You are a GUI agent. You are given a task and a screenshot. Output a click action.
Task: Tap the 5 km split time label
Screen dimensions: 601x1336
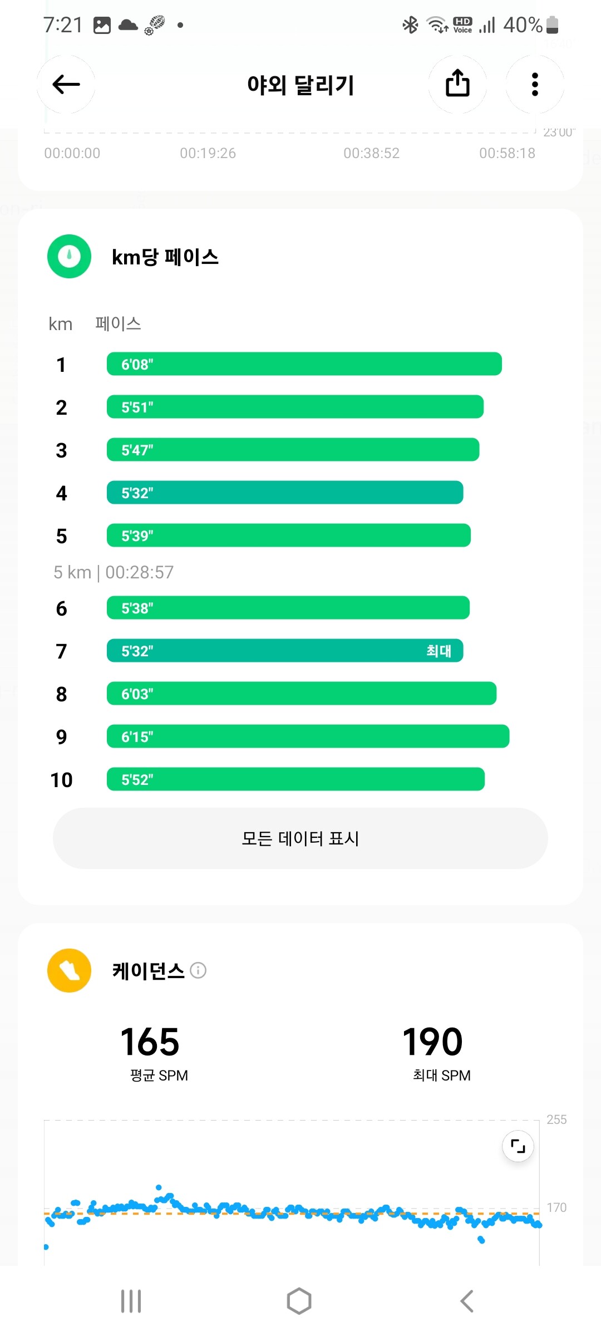tap(114, 572)
